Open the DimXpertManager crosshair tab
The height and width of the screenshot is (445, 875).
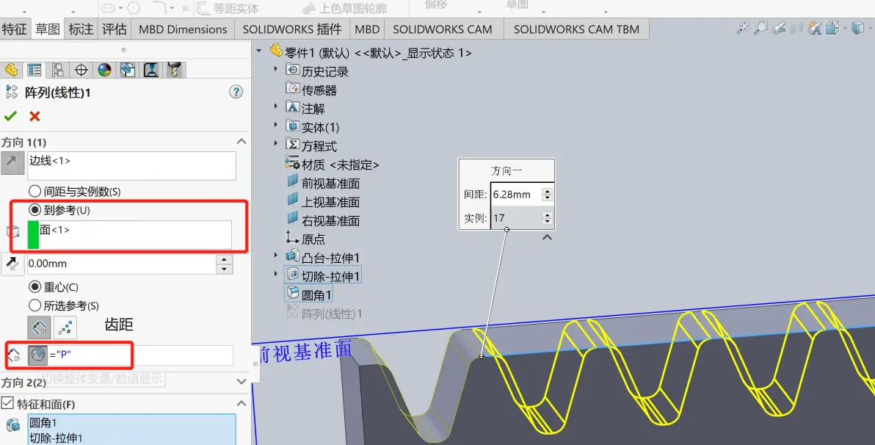[81, 70]
